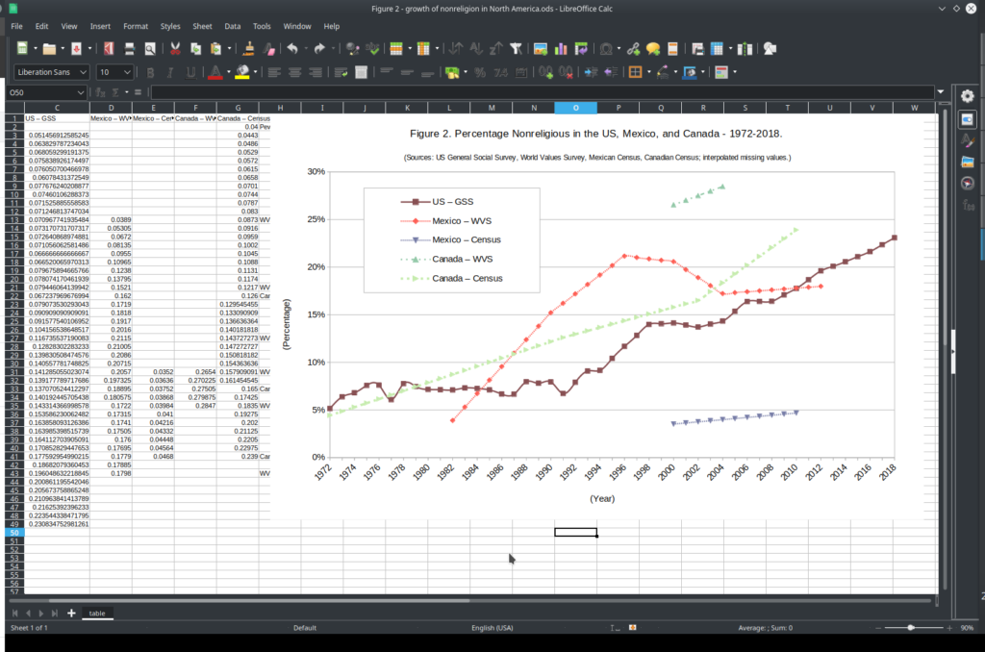Toggle underline formatting
The height and width of the screenshot is (652, 985).
click(x=191, y=72)
